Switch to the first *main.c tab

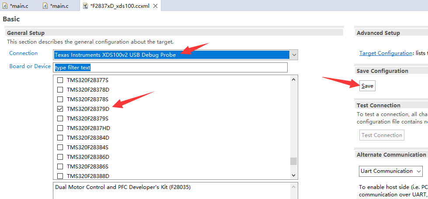(19, 6)
